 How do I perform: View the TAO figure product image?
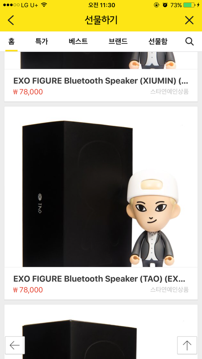(101, 187)
